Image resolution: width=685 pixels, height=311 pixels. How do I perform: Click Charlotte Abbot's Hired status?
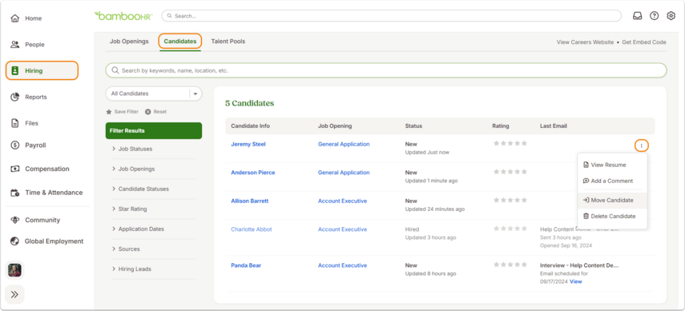(412, 229)
